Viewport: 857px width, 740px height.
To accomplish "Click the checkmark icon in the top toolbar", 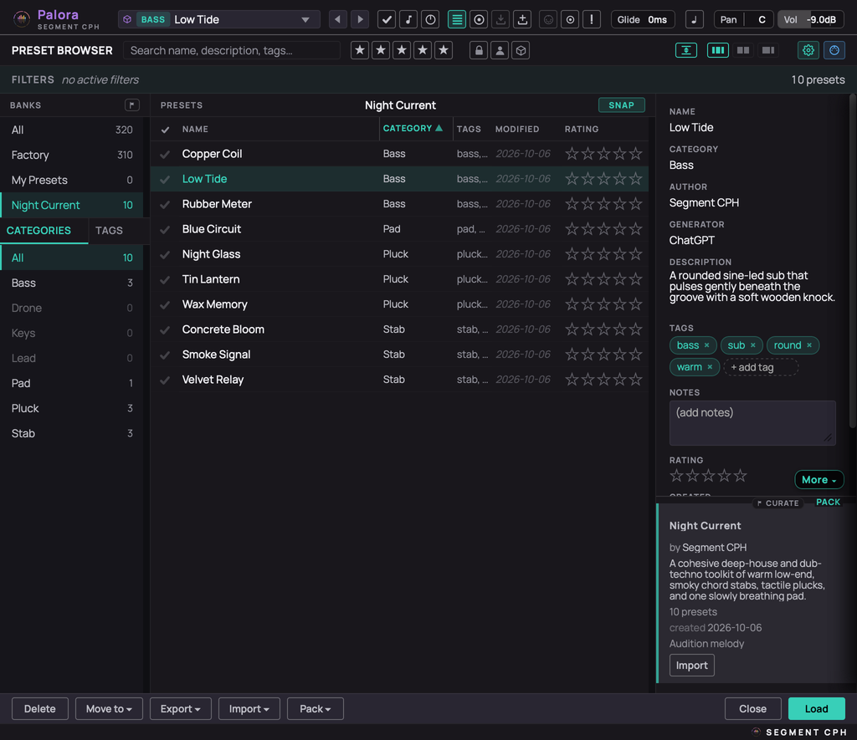I will (x=387, y=20).
